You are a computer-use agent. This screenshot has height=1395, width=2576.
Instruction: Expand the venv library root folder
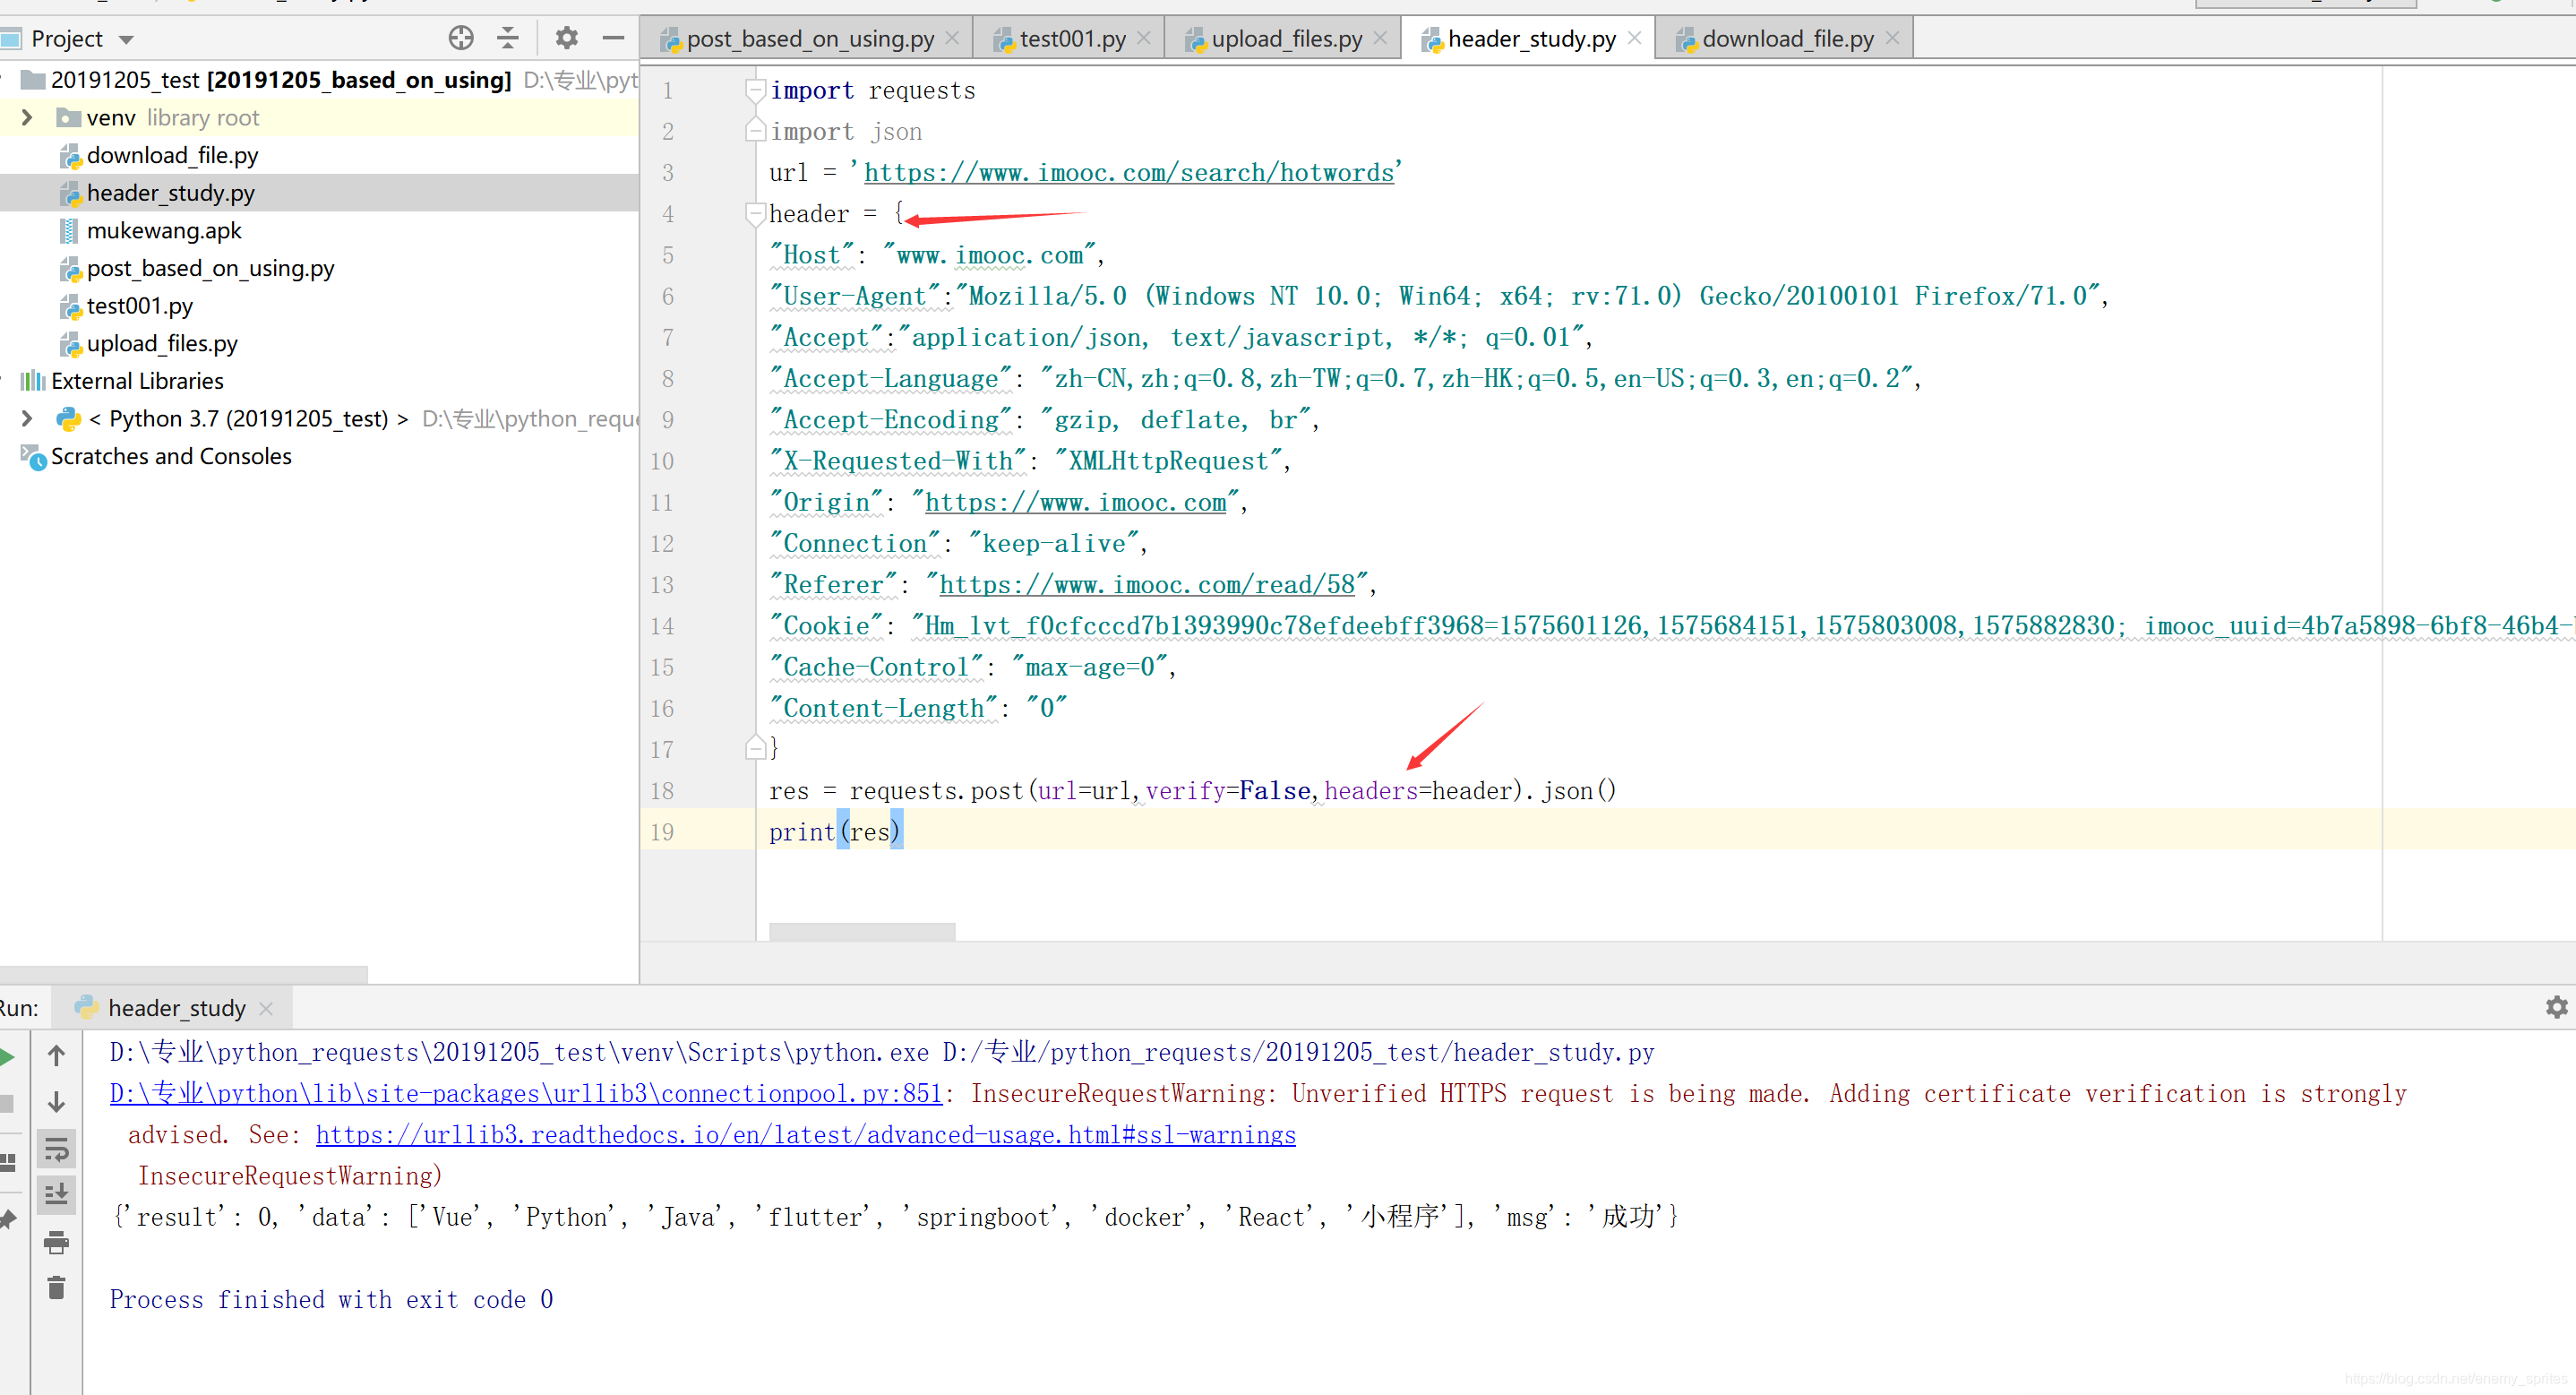pos(27,118)
